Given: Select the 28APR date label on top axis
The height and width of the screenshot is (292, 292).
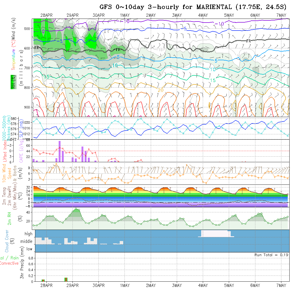Looking at the screenshot, I should [46, 15].
